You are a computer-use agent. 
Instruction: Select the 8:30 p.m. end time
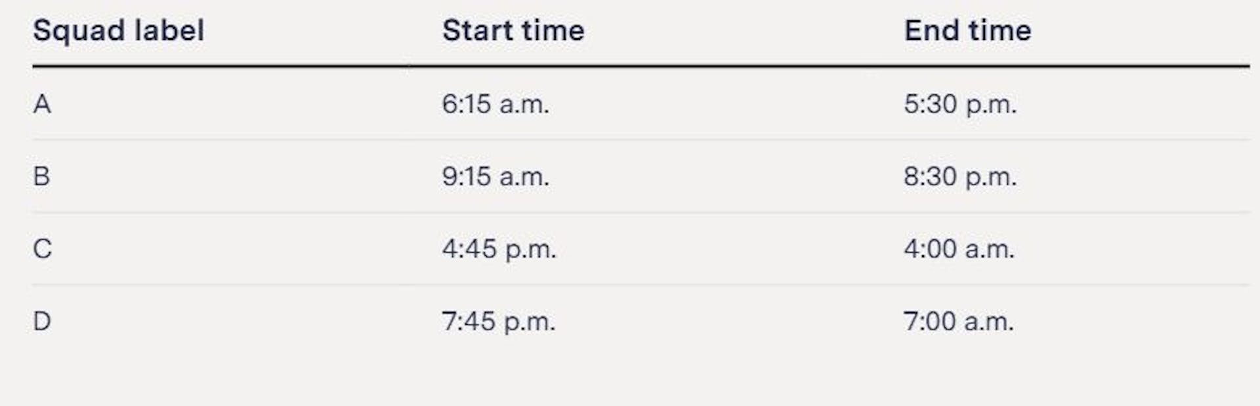(960, 176)
